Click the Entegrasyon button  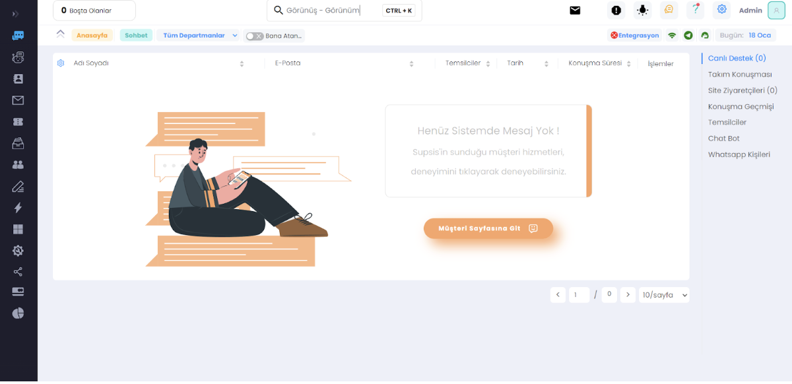click(x=635, y=36)
